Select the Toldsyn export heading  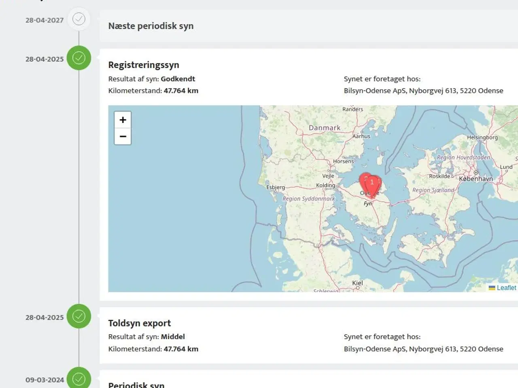(x=140, y=323)
